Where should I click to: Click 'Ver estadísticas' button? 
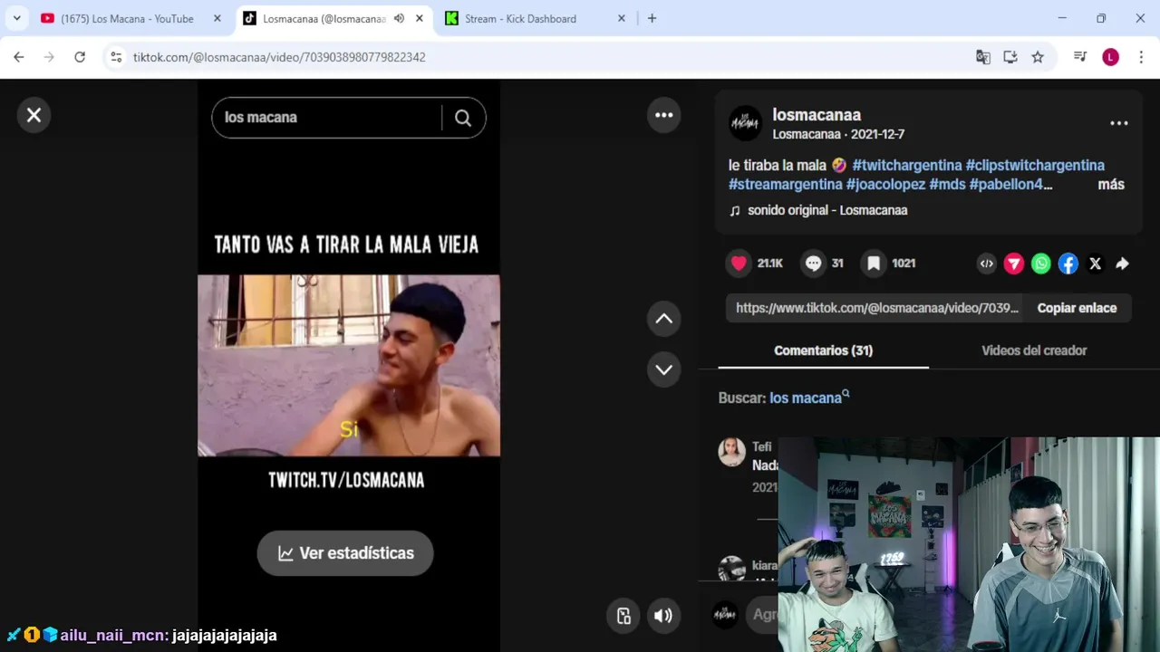click(345, 553)
